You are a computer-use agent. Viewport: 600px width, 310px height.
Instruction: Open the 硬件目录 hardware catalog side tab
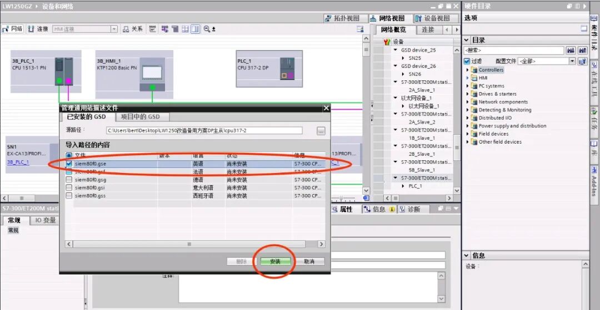594,38
